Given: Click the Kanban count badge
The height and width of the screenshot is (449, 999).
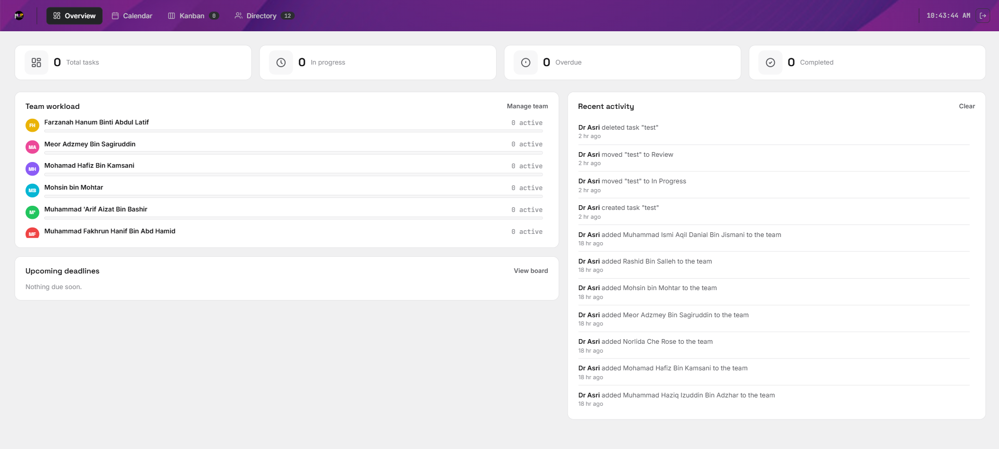Looking at the screenshot, I should pyautogui.click(x=214, y=16).
